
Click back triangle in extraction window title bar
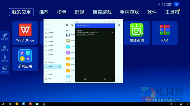(77, 22)
